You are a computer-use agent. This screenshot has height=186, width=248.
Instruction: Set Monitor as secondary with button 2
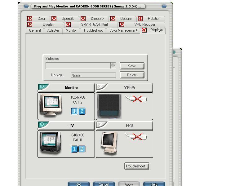82,111
